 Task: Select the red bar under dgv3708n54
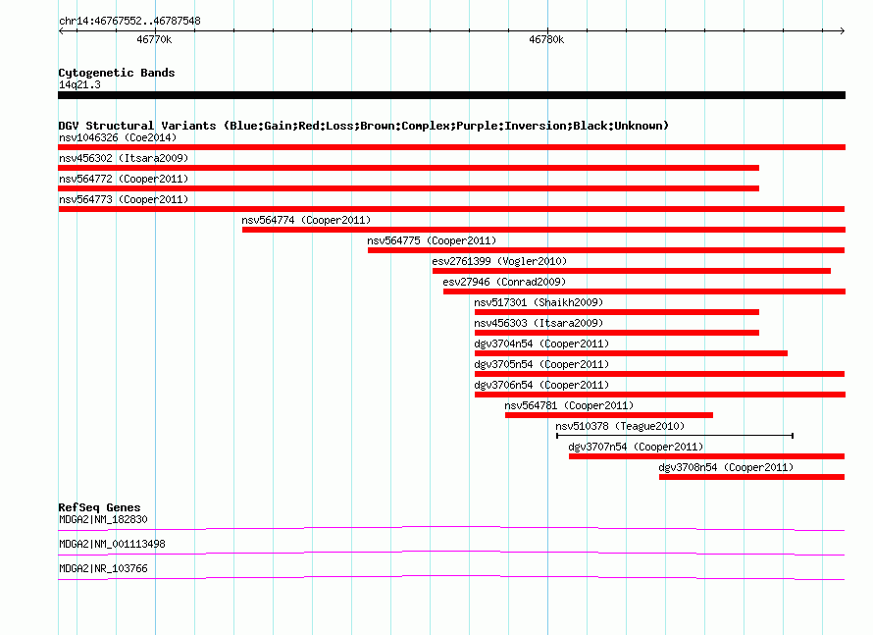(x=752, y=477)
